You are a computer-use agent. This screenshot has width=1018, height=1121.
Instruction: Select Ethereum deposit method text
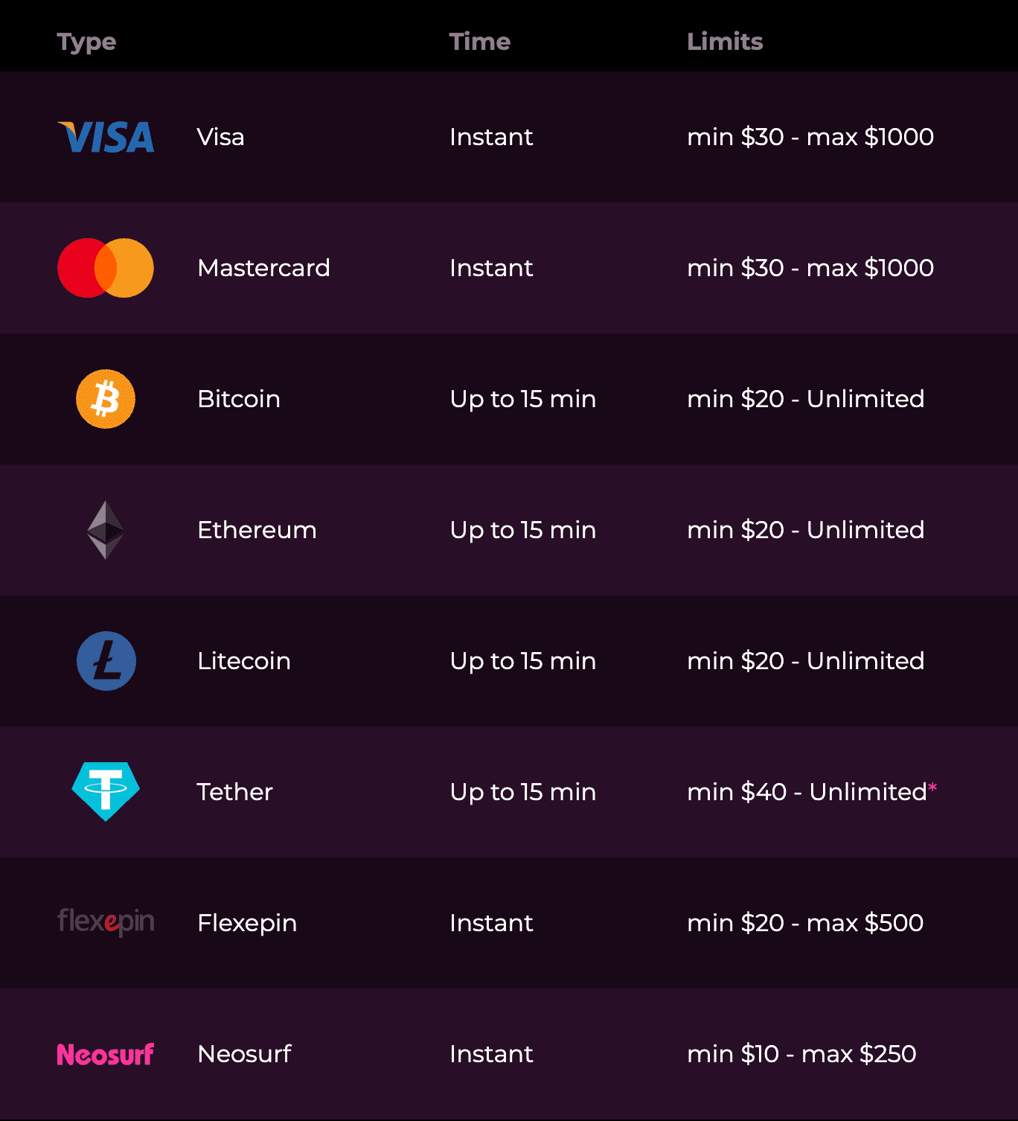click(257, 530)
